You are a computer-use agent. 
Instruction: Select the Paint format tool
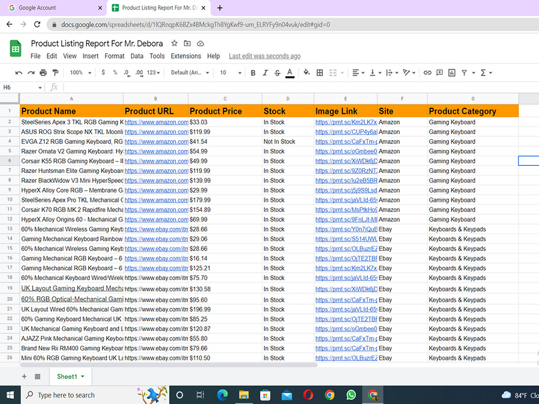pyautogui.click(x=56, y=73)
